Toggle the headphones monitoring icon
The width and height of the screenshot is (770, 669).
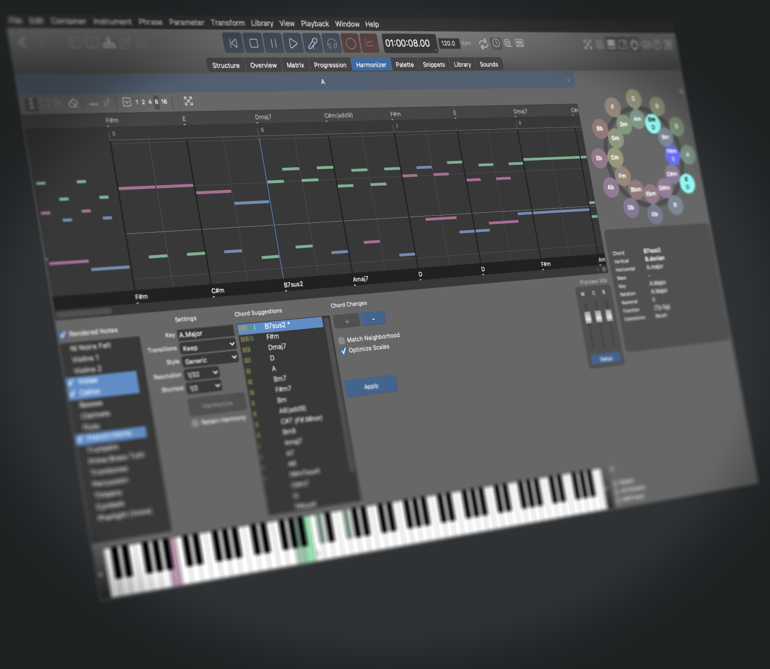332,43
